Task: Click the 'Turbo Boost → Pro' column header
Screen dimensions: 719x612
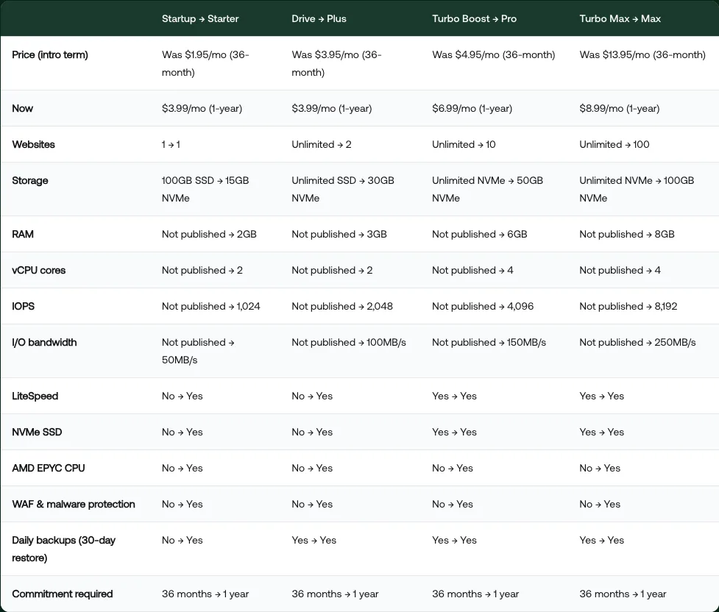Action: click(474, 19)
